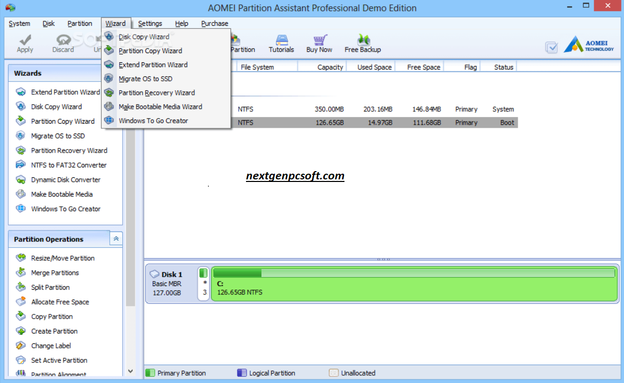Click the checkbox icon beside AOMEI logo
624x383 pixels.
[x=551, y=47]
